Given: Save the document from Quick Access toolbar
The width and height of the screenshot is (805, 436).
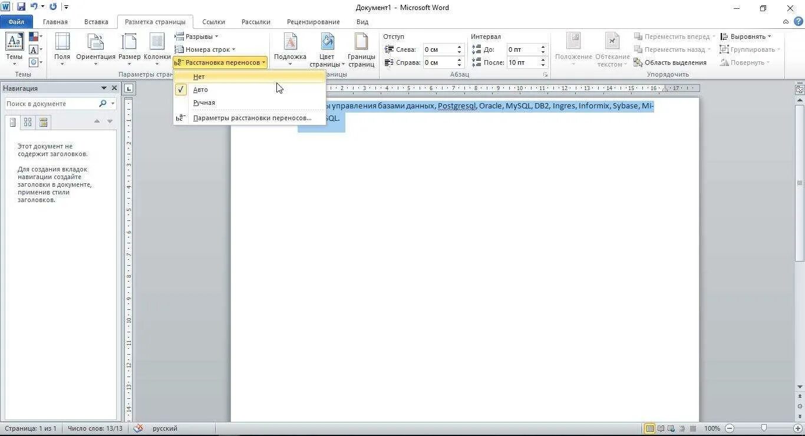Looking at the screenshot, I should tap(21, 7).
